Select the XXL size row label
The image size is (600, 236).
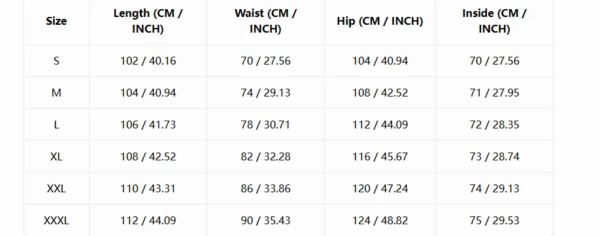coord(56,188)
